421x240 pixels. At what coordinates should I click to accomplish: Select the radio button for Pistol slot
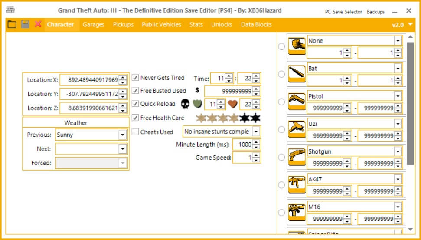[x=281, y=102]
